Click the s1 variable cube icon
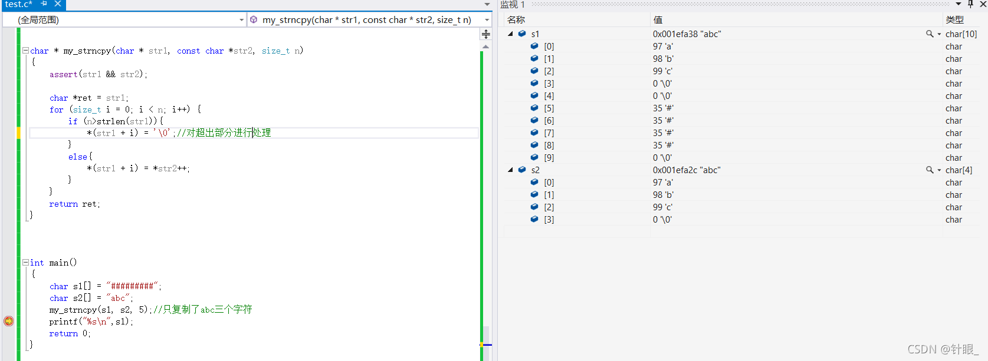The height and width of the screenshot is (361, 988). point(522,34)
